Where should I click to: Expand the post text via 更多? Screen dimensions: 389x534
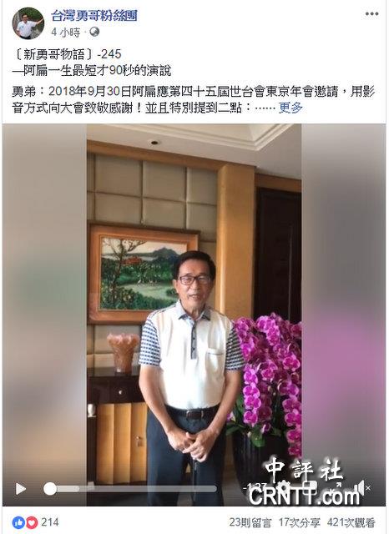coord(290,108)
